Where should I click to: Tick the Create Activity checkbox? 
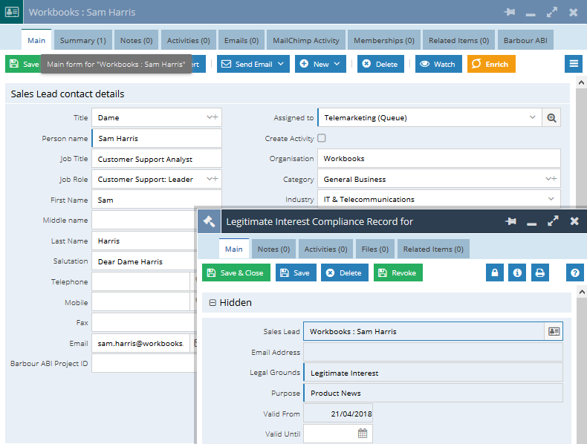click(322, 138)
